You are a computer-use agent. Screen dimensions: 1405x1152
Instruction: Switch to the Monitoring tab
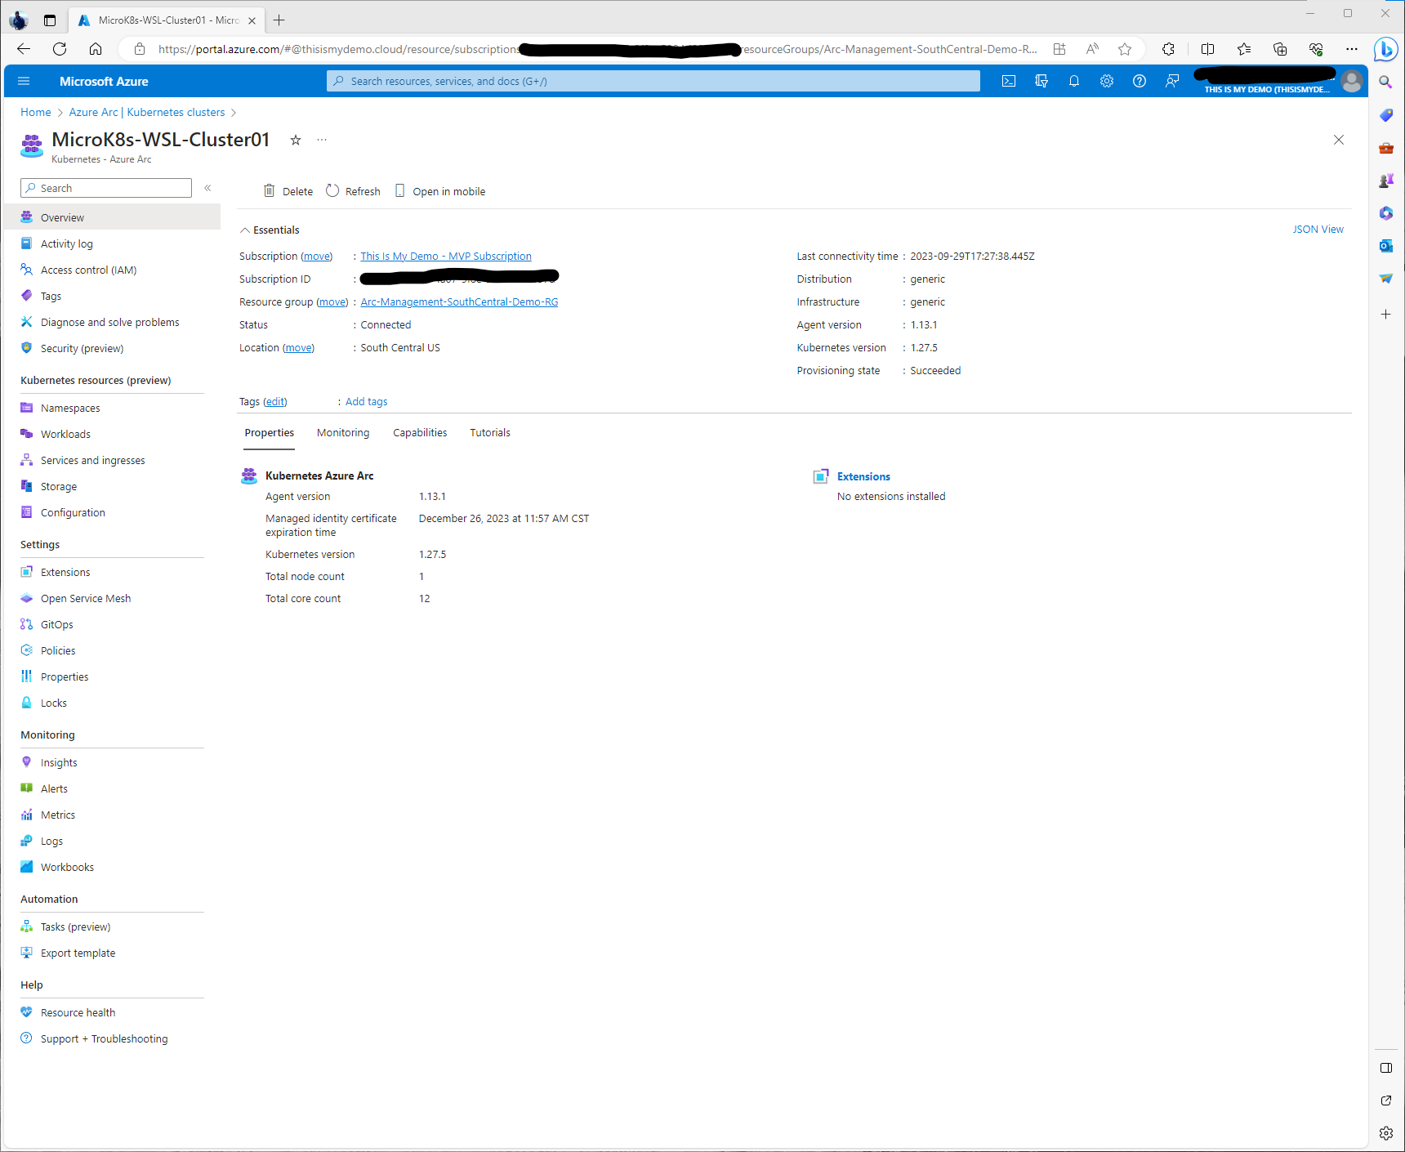click(x=343, y=433)
